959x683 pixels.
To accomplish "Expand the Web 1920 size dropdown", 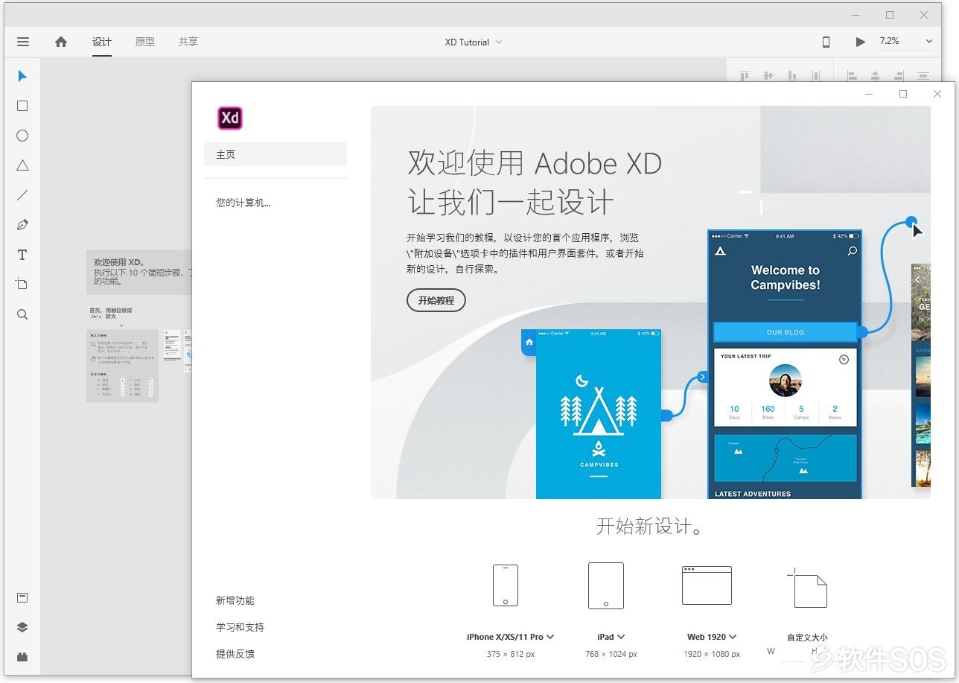I will (x=733, y=637).
